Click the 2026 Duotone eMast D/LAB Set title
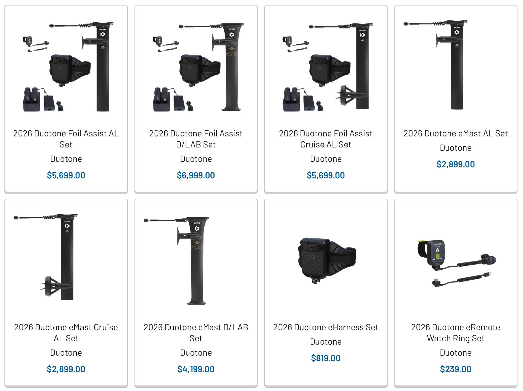Viewport: 523px width, 391px height. point(196,333)
